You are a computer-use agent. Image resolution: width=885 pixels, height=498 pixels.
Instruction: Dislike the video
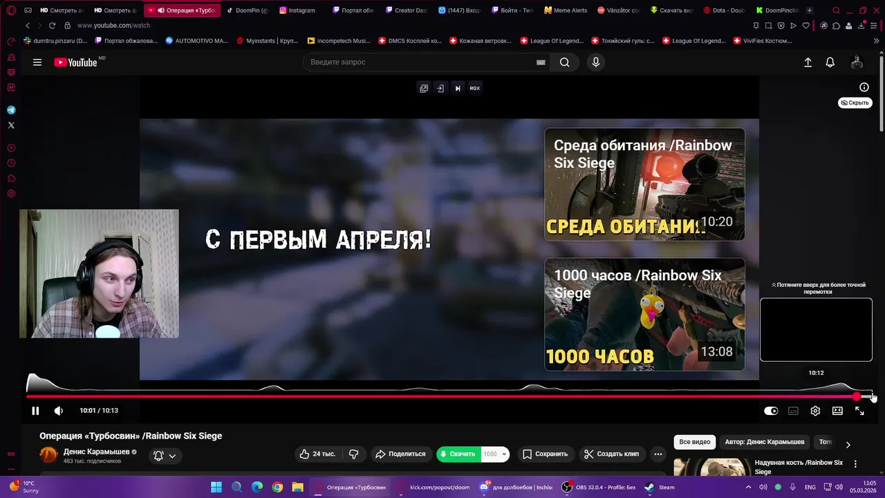[x=354, y=454]
